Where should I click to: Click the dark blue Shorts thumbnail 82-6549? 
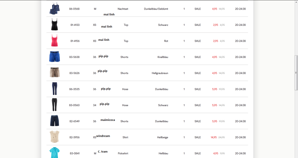coord(54,121)
